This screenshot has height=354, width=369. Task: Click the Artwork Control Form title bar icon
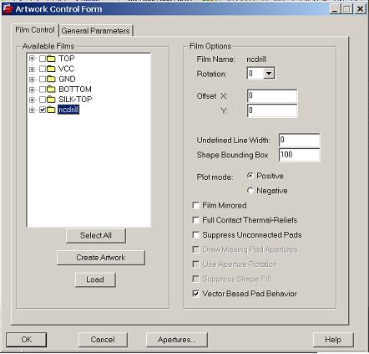tap(8, 9)
